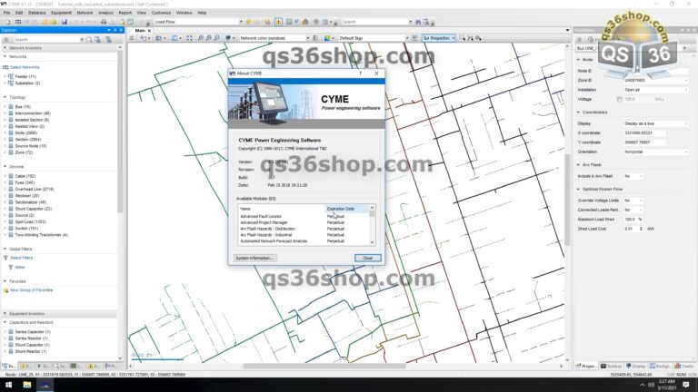Toggle the Bus (15) topology checkbox
Screen dimensions: 698x392
tap(11, 107)
